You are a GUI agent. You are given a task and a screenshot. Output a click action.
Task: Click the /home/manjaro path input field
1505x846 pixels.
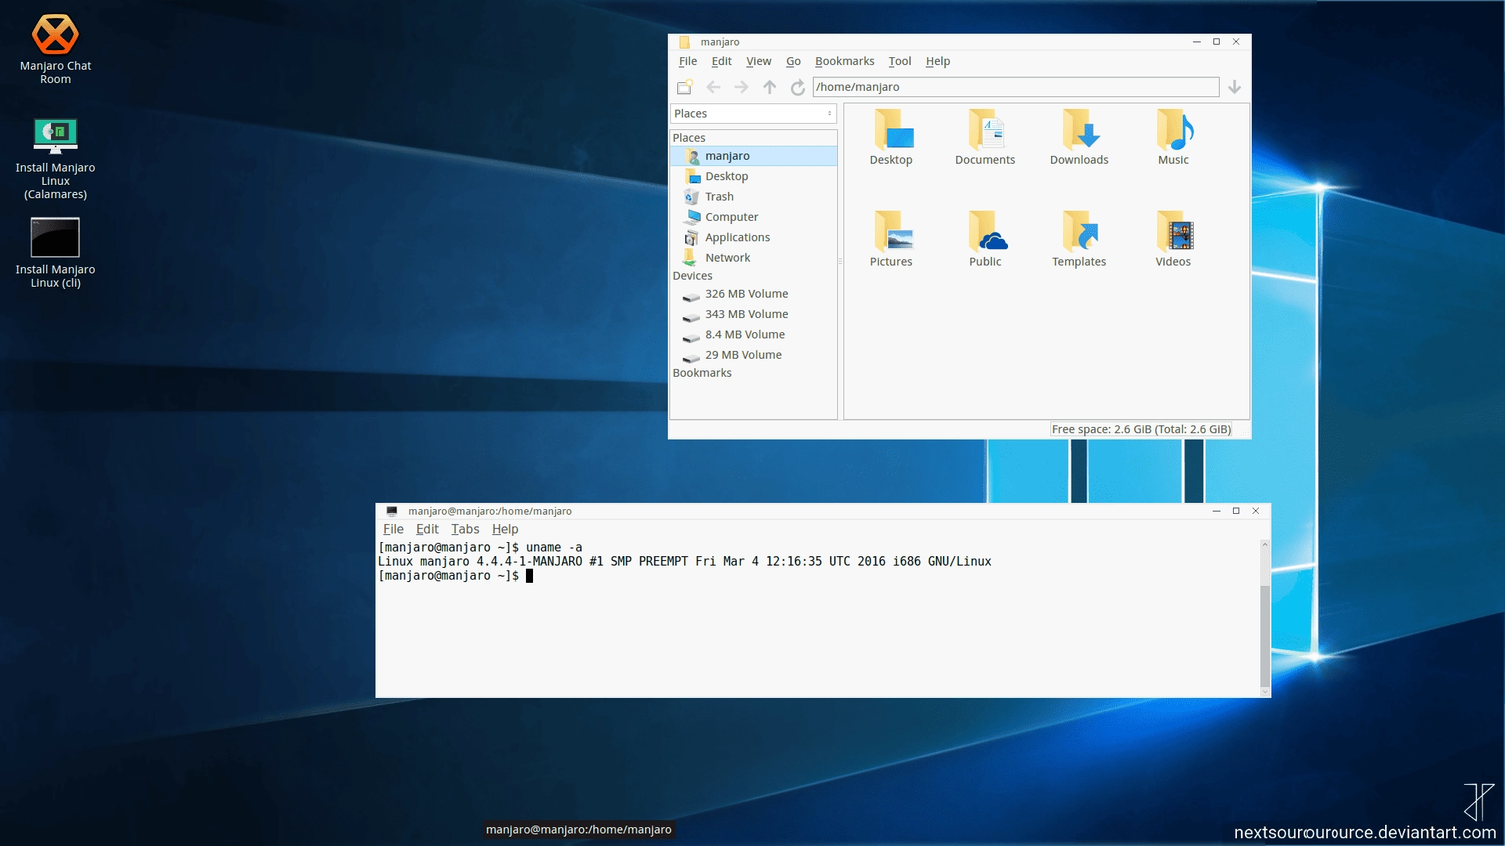point(1016,87)
